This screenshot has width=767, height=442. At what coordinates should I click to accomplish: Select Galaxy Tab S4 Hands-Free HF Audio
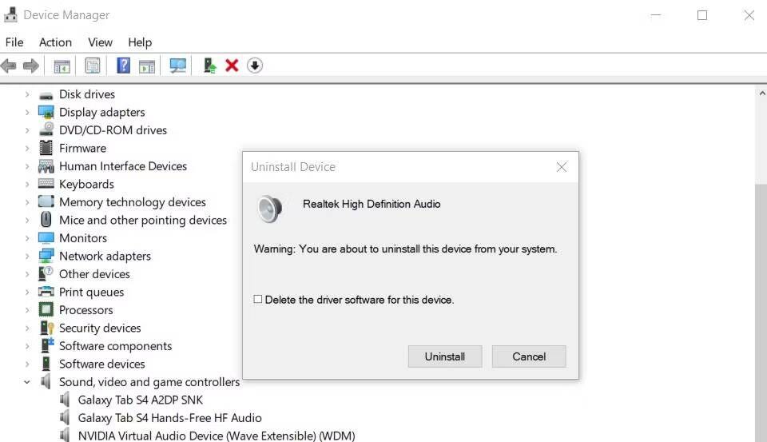pos(169,418)
